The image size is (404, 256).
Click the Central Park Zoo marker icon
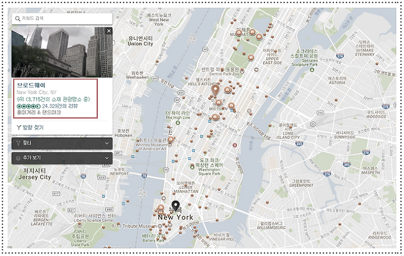click(x=242, y=72)
